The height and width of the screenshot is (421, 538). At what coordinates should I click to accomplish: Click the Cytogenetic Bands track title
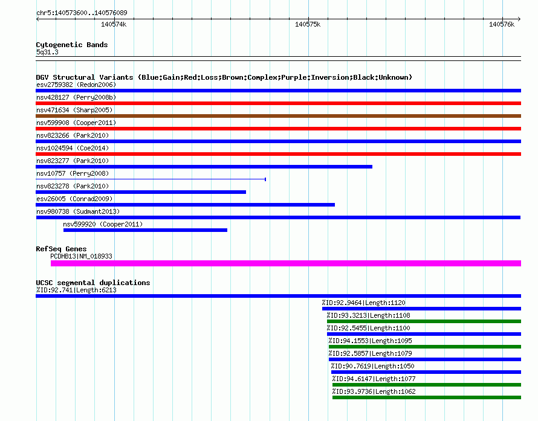[x=72, y=45]
